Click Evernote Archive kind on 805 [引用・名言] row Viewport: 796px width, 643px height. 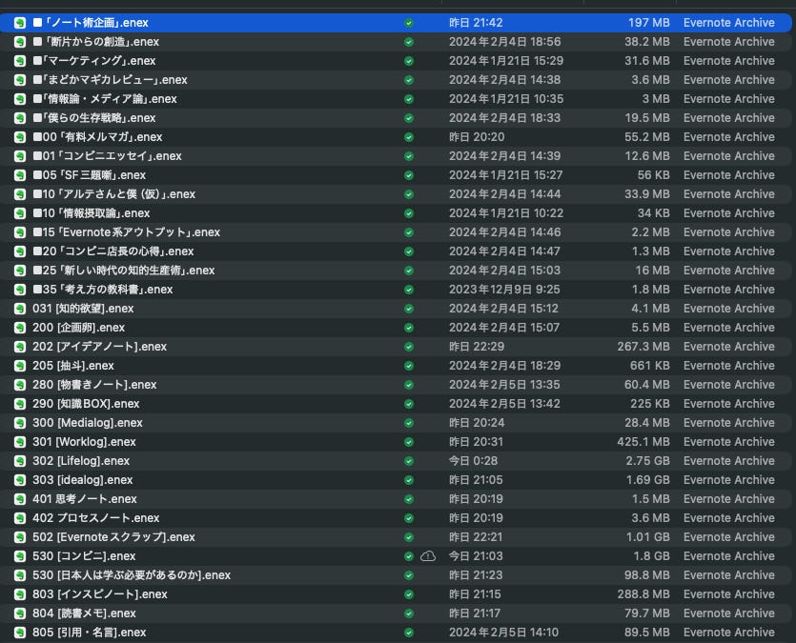click(729, 633)
